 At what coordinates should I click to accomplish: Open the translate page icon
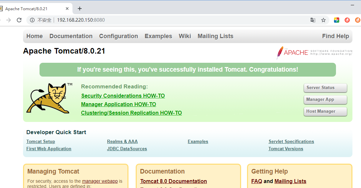[313, 20]
